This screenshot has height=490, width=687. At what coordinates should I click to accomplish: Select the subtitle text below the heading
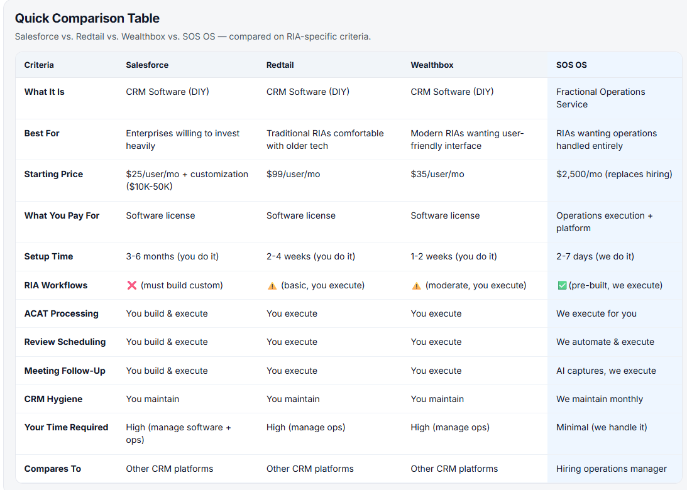click(192, 36)
